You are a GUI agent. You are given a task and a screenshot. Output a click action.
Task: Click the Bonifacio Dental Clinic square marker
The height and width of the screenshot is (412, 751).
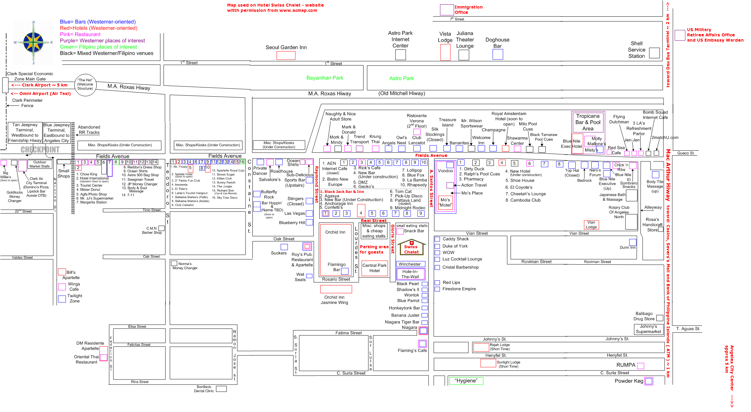221,389
